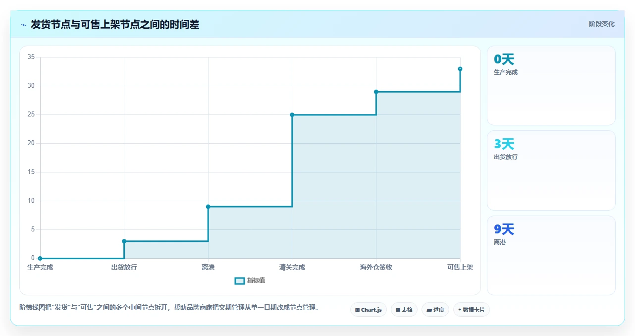
Task: Click the 阶段变化 label in the header
Action: click(x=602, y=24)
